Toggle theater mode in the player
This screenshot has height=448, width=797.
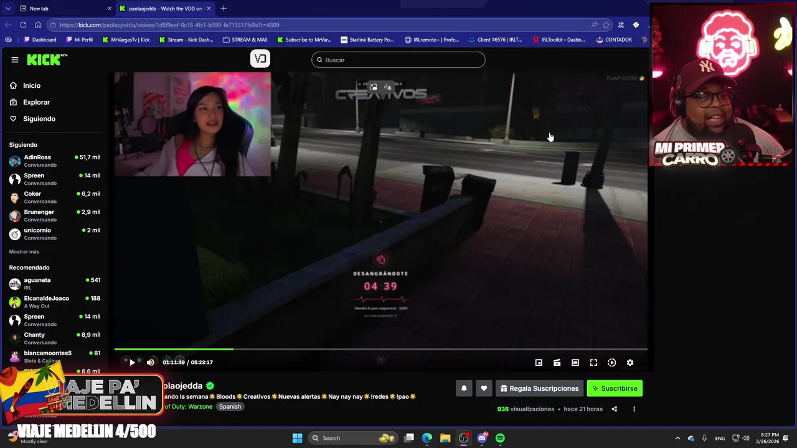(x=575, y=363)
